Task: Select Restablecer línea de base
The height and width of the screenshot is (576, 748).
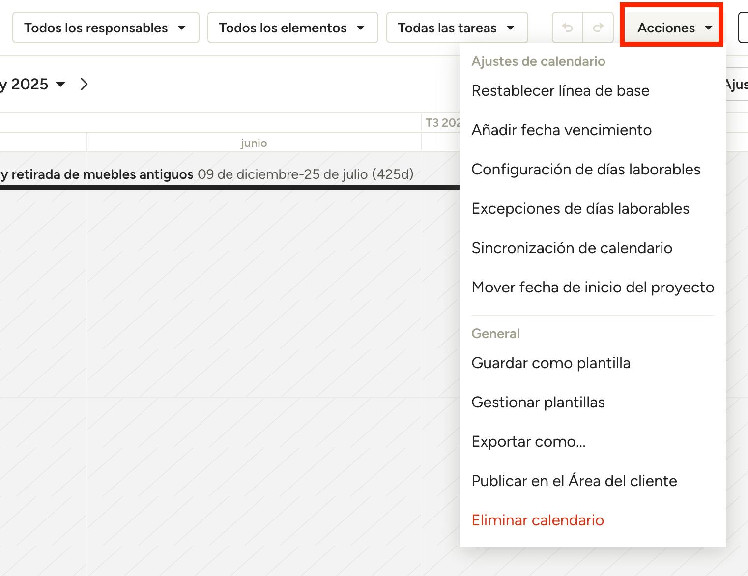Action: 560,91
